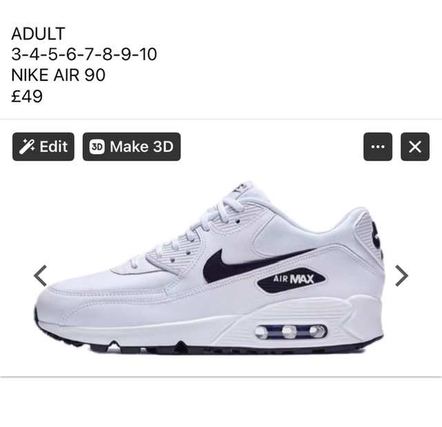This screenshot has width=442, height=427.
Task: Click the NIKE AIR 90 text line
Action: (58, 75)
